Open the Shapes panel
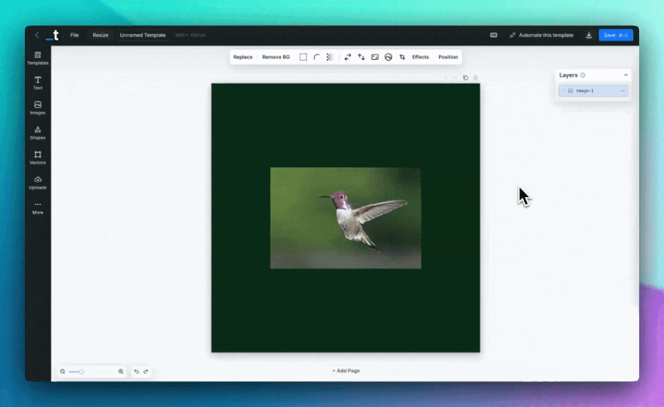Screen dimensions: 664x407 (37, 132)
